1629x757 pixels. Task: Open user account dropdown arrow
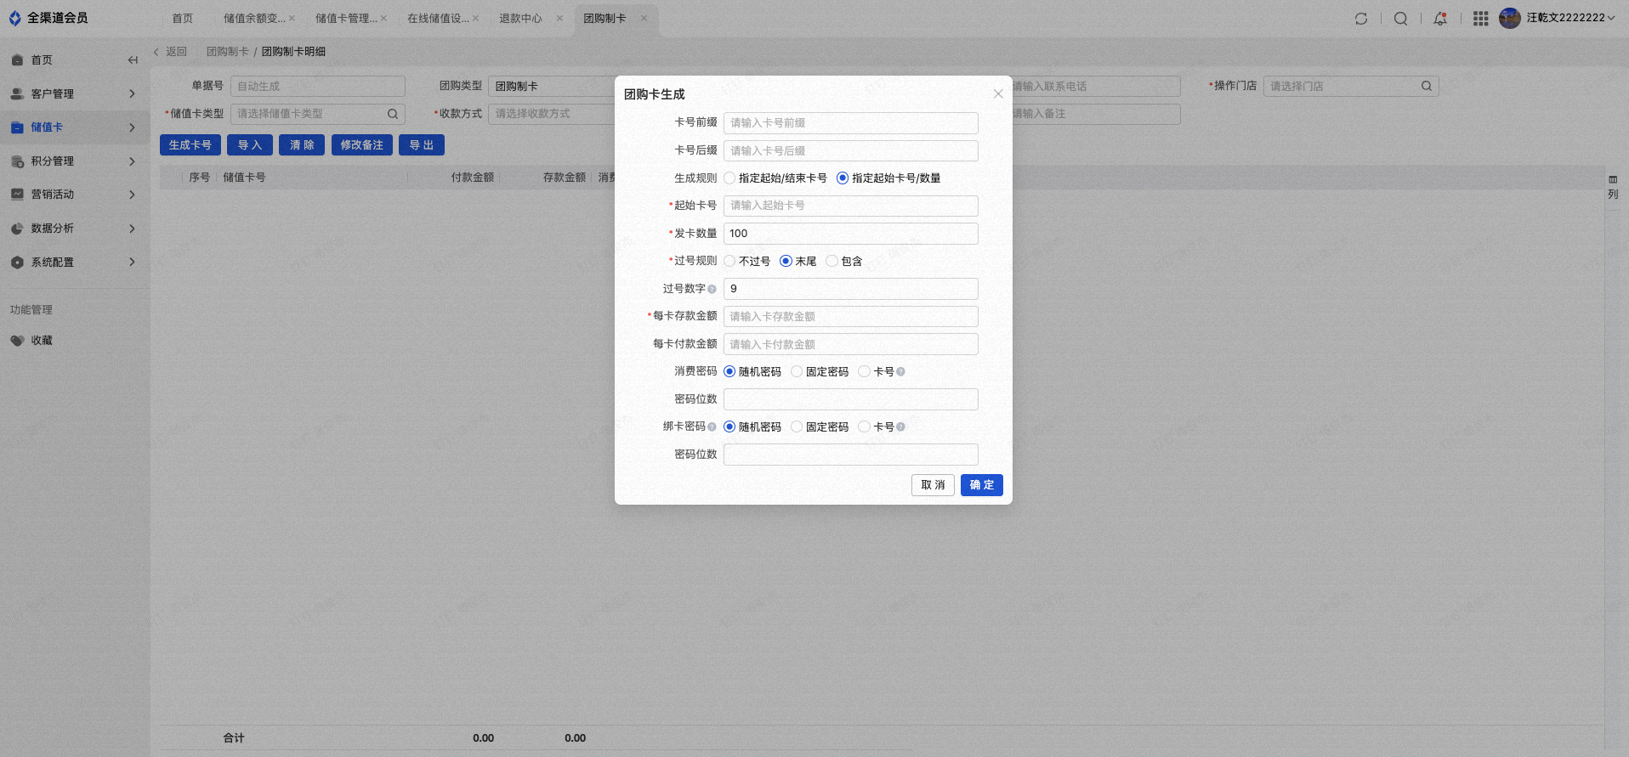[x=1610, y=18]
